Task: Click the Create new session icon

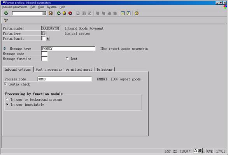Action: click(123, 13)
